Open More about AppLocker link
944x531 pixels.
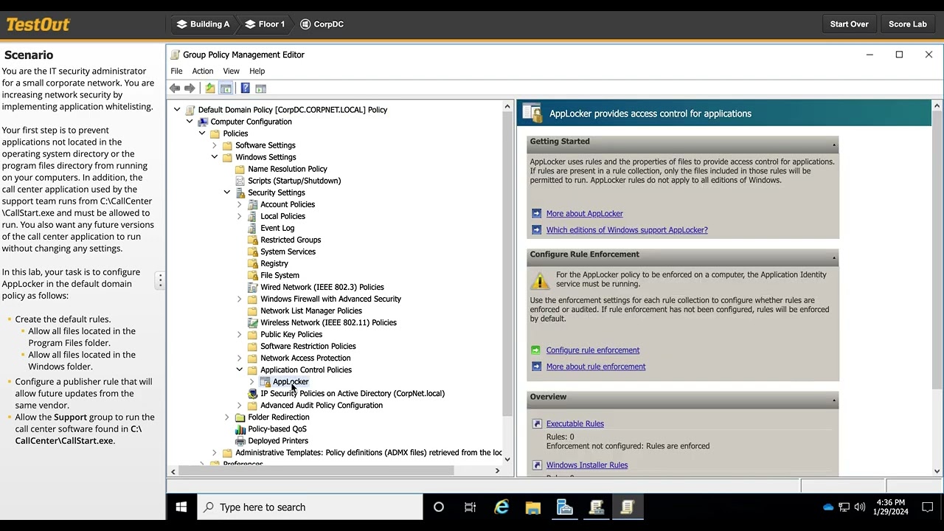(x=584, y=214)
